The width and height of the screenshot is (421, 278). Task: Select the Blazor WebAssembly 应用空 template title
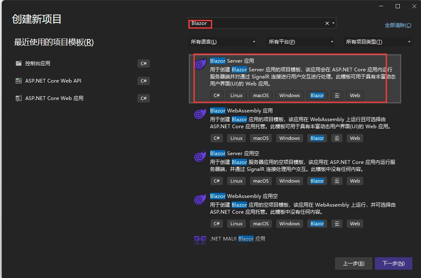pyautogui.click(x=244, y=196)
